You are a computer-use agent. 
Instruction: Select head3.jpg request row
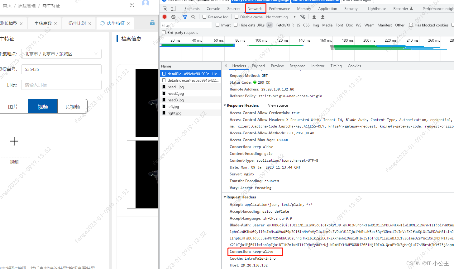click(x=190, y=100)
